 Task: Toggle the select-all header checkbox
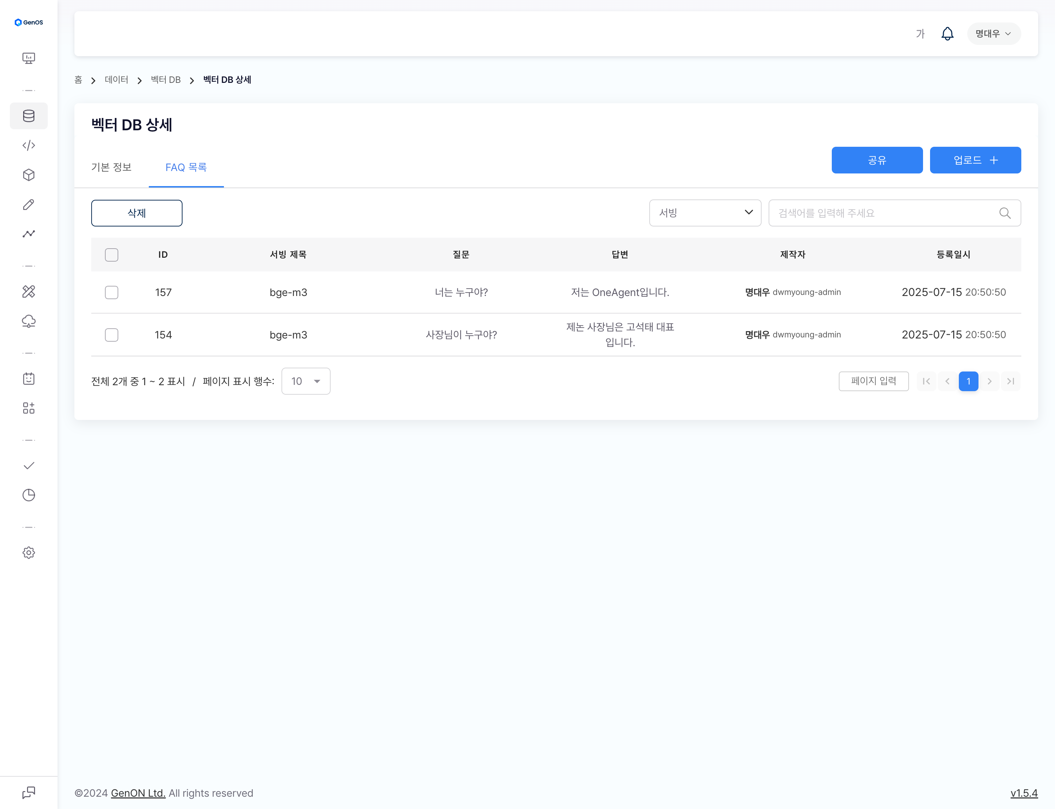pyautogui.click(x=112, y=255)
